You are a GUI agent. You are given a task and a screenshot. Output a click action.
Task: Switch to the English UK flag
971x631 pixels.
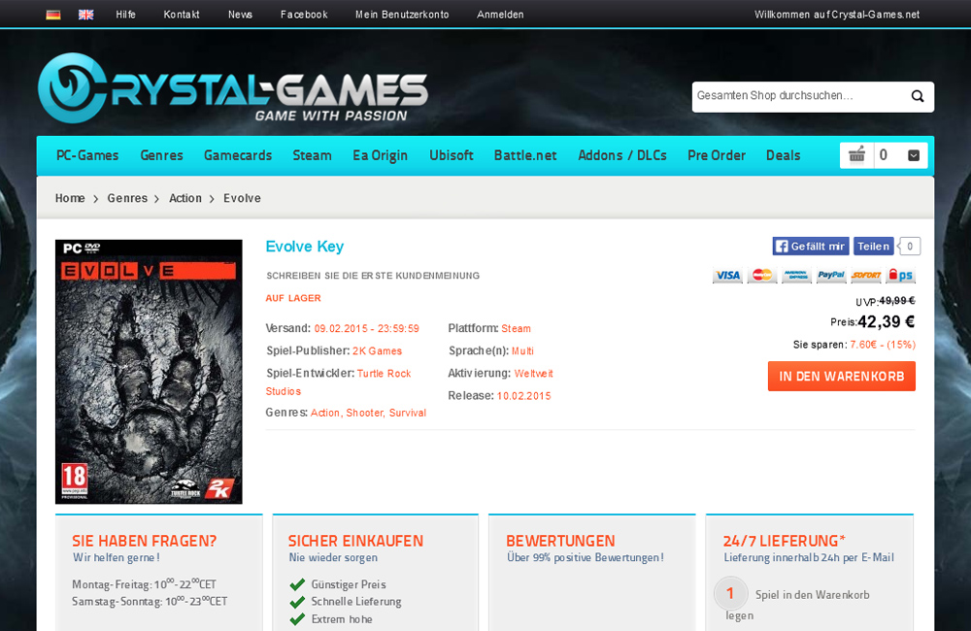[x=86, y=15]
